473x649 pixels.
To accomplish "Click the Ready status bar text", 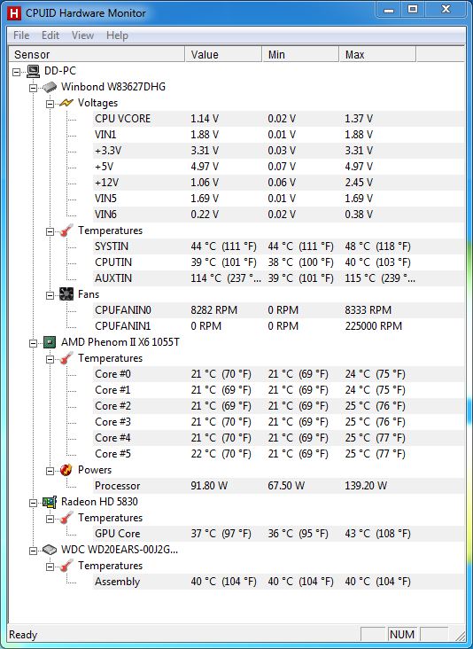I will (x=23, y=635).
